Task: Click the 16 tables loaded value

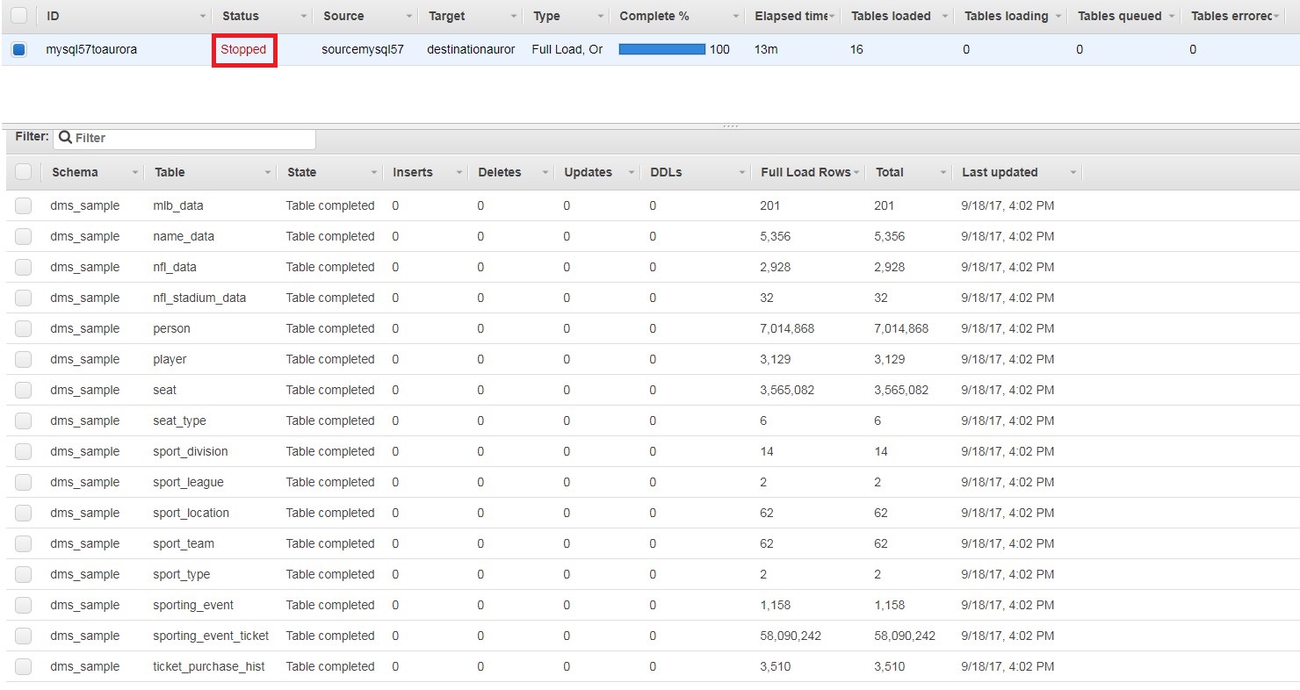Action: tap(856, 50)
